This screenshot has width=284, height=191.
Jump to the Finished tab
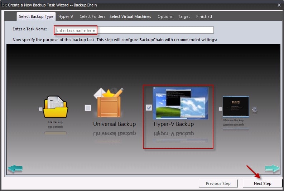[204, 16]
